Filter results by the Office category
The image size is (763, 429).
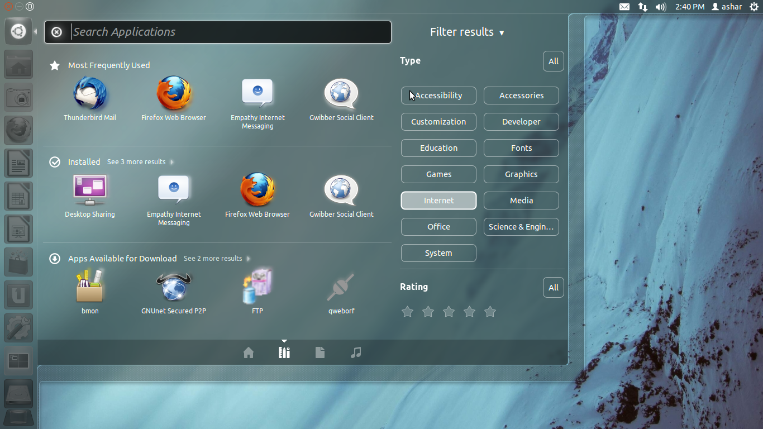point(438,227)
